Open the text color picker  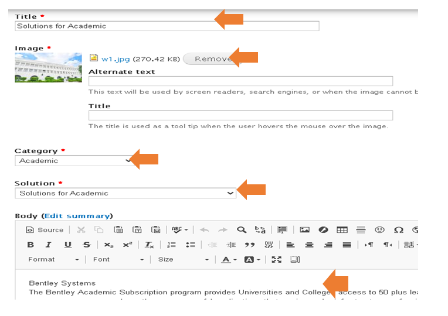(228, 259)
